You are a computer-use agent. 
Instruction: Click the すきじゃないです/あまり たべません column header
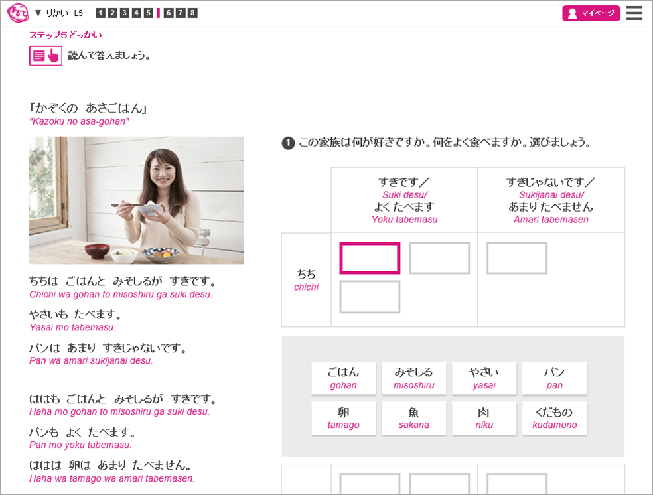551,200
